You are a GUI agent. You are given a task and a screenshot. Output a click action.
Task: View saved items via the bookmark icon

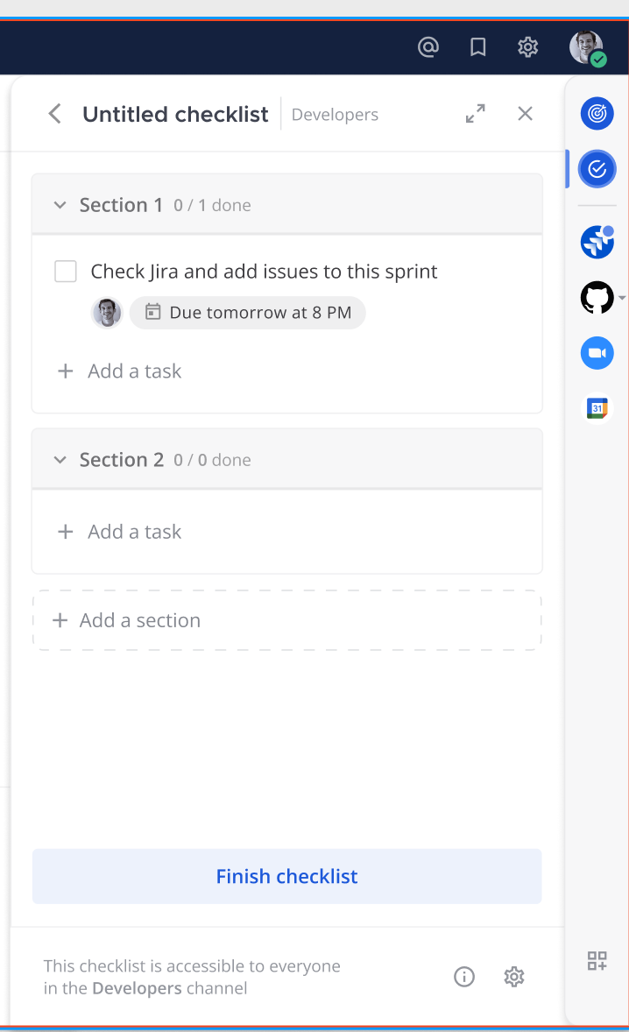click(477, 47)
